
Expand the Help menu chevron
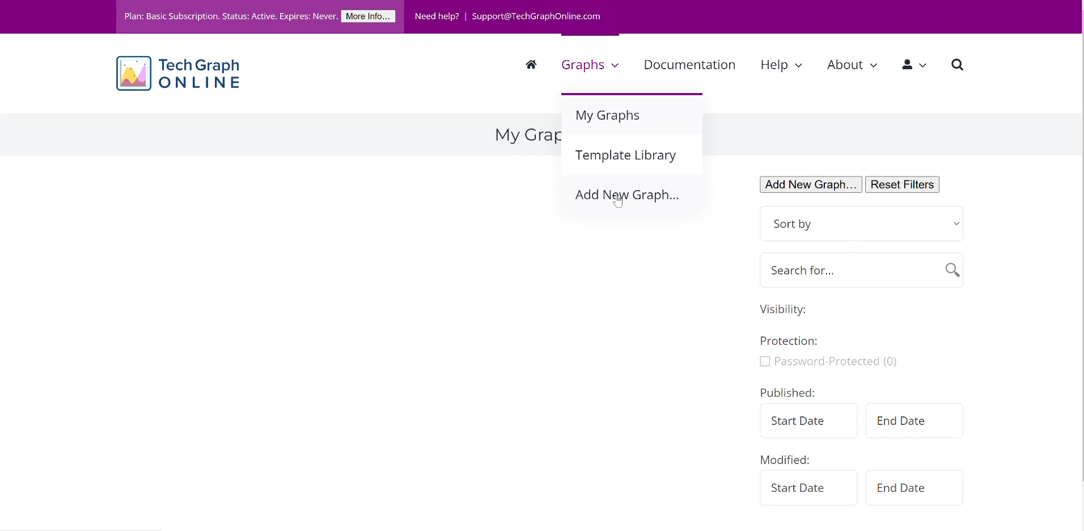799,66
